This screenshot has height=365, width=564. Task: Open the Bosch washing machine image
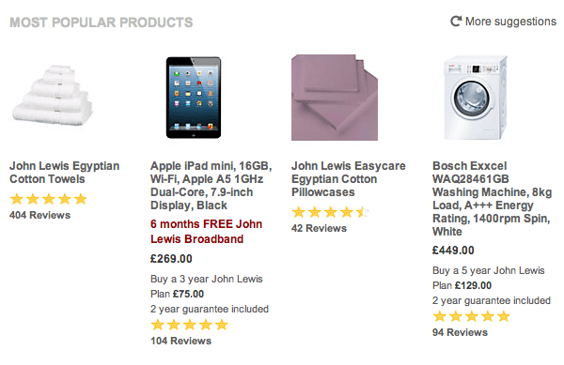point(475,98)
